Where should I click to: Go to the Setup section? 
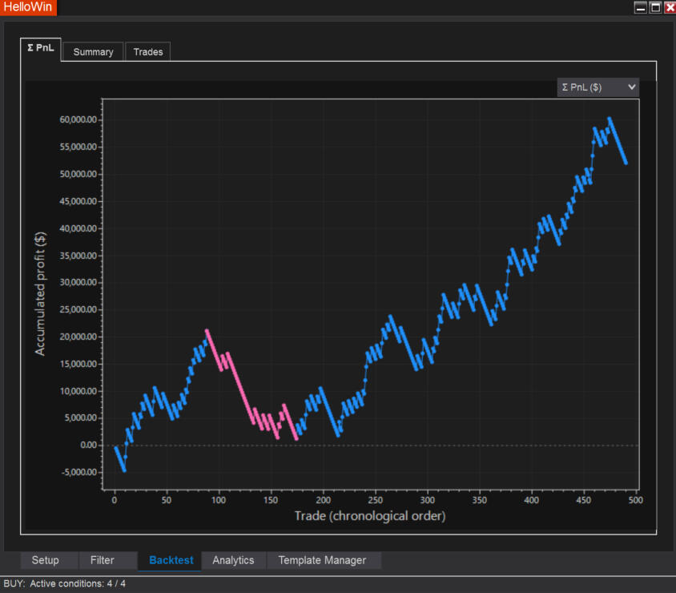pos(45,560)
